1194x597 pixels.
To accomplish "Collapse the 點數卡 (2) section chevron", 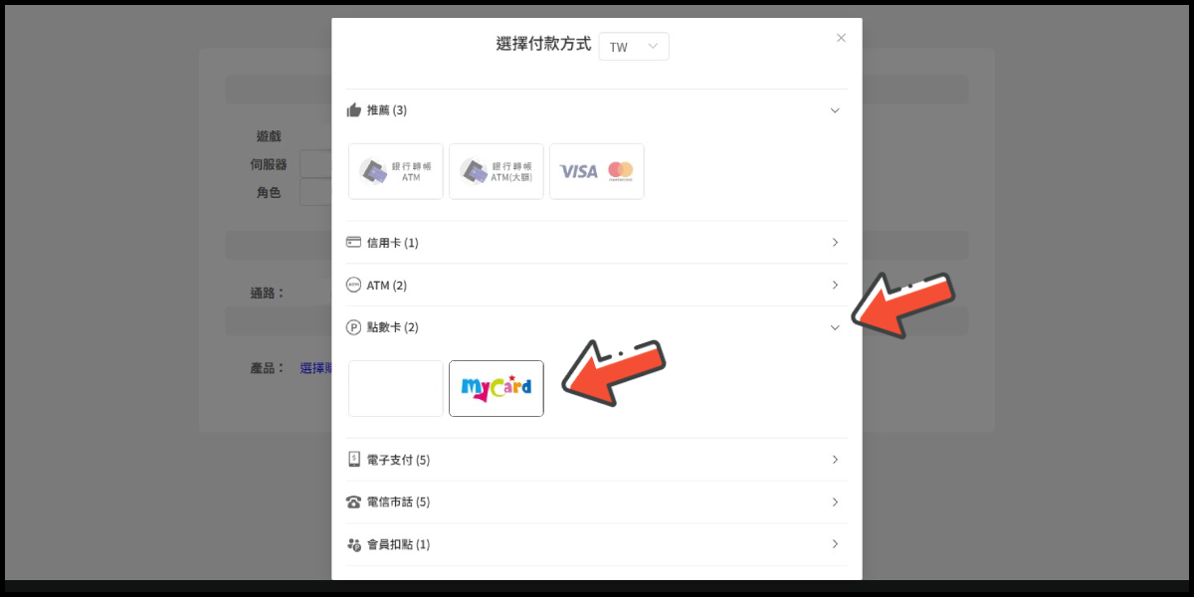I will pos(835,327).
